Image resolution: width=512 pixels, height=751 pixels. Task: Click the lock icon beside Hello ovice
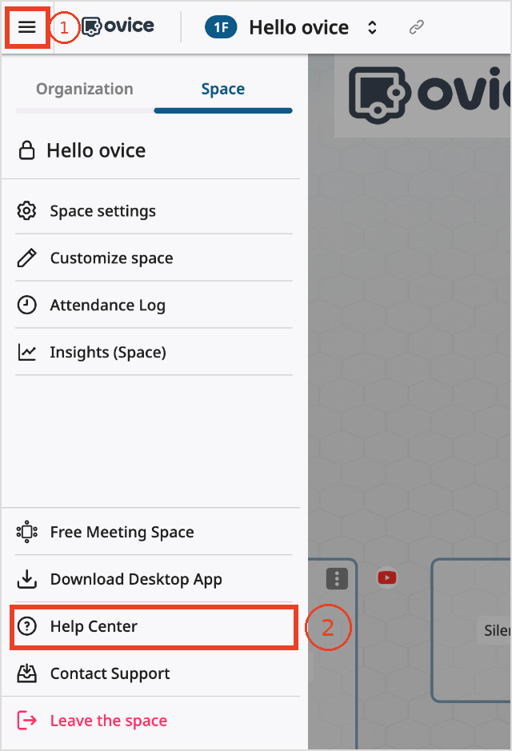coord(27,150)
